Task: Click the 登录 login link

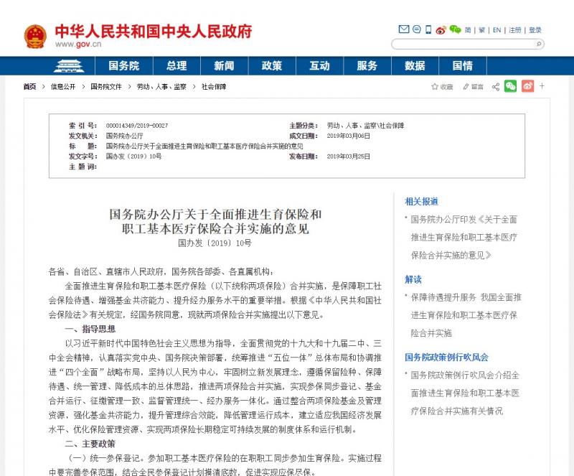Action: [x=535, y=30]
